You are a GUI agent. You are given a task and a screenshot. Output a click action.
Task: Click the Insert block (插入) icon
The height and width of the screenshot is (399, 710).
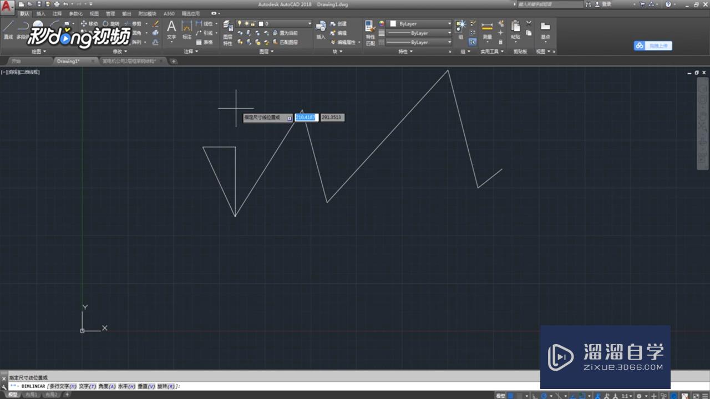tap(321, 30)
